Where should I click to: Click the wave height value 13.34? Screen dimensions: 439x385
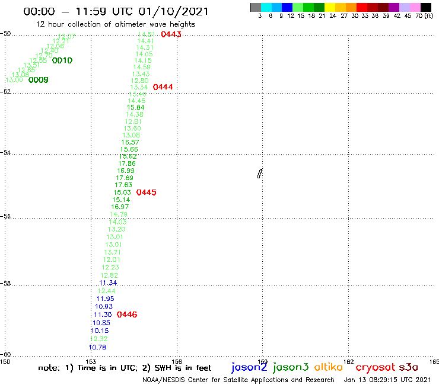139,87
